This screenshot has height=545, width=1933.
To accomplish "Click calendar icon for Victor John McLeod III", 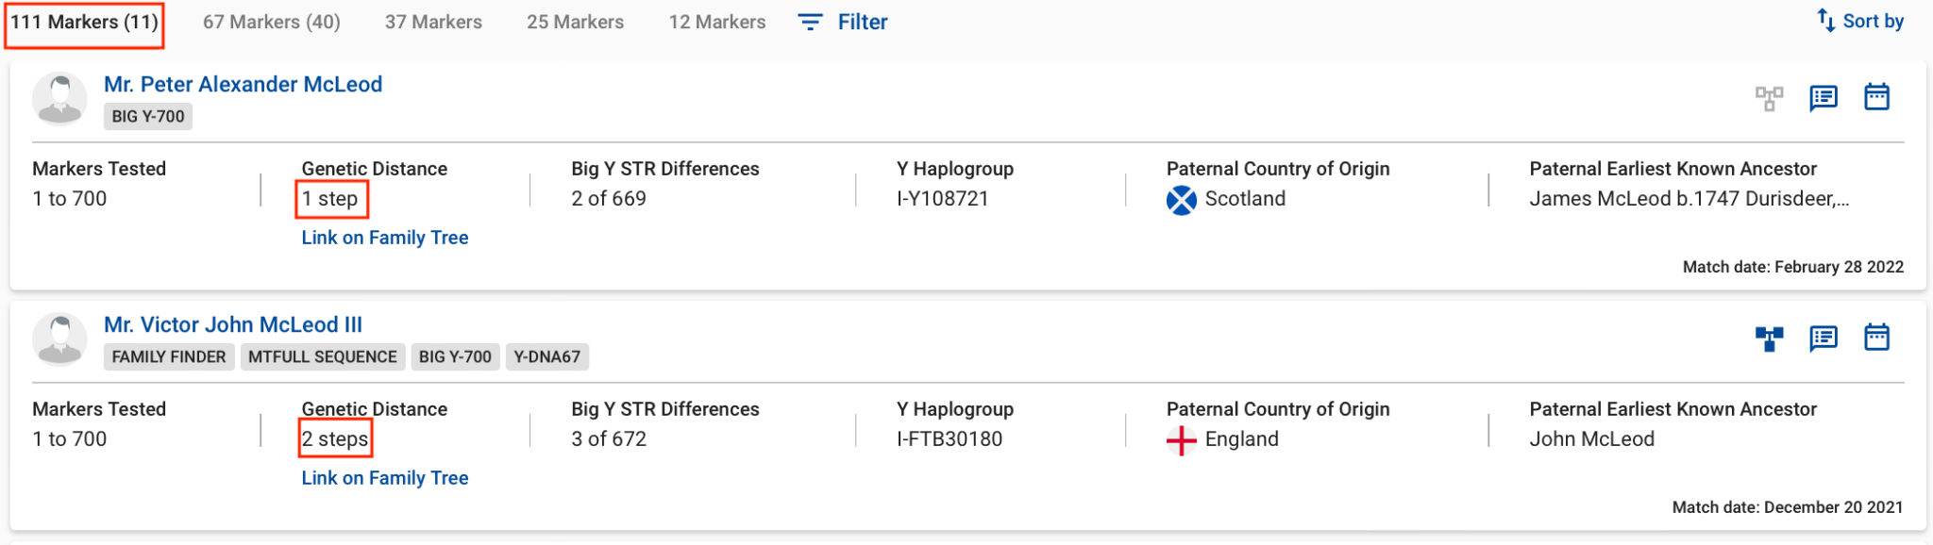I will [x=1876, y=338].
